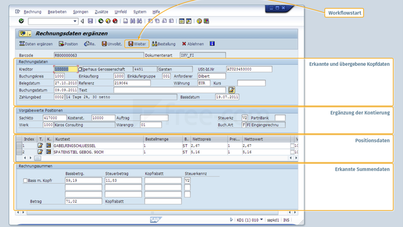
Task: Open the System menu
Action: [x=140, y=12]
